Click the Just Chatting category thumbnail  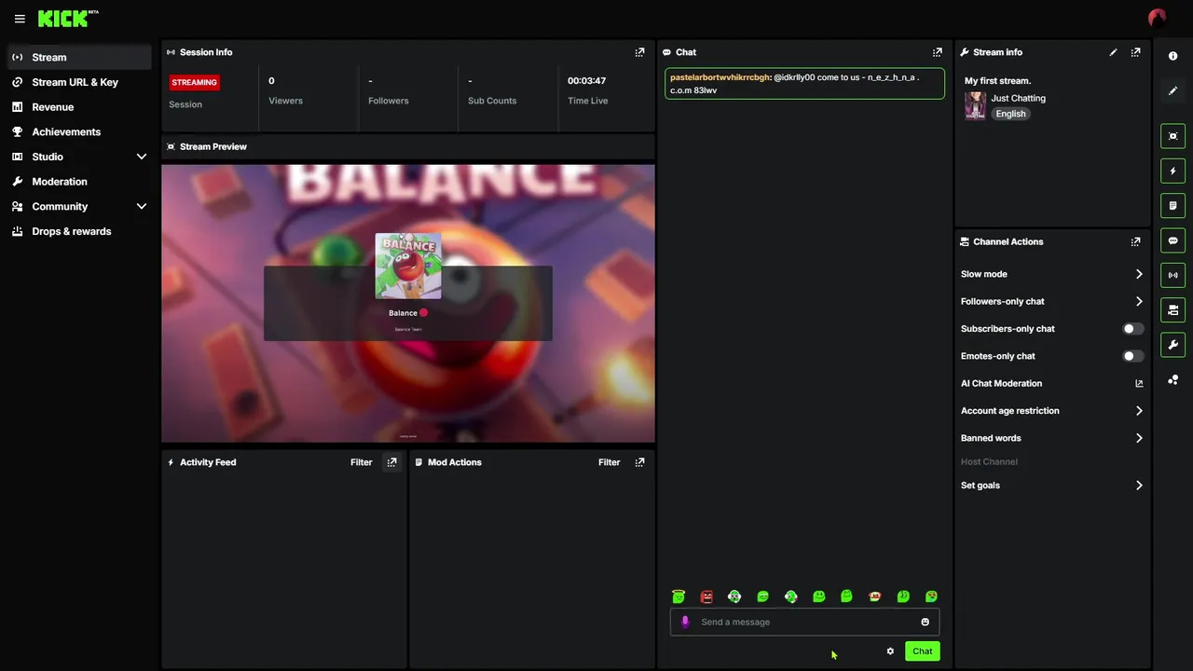[x=975, y=105]
